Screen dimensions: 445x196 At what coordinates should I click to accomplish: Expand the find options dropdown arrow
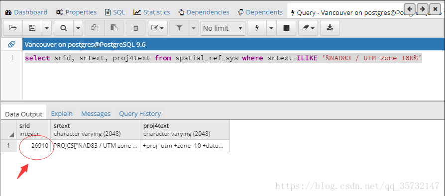click(78, 28)
